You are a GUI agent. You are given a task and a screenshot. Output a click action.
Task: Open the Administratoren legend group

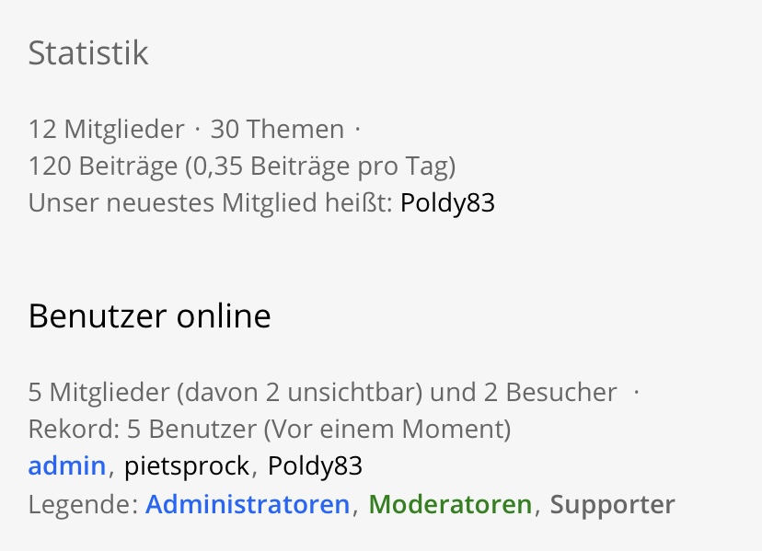point(248,504)
